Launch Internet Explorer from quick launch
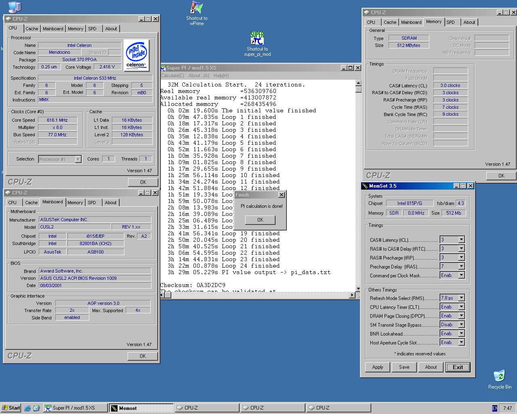 click(x=27, y=408)
